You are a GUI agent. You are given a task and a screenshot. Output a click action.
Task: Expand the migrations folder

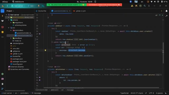[11, 22]
